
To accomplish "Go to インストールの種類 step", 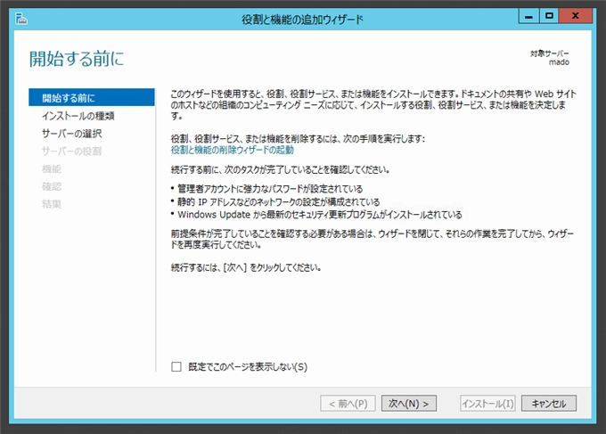I will [x=78, y=116].
